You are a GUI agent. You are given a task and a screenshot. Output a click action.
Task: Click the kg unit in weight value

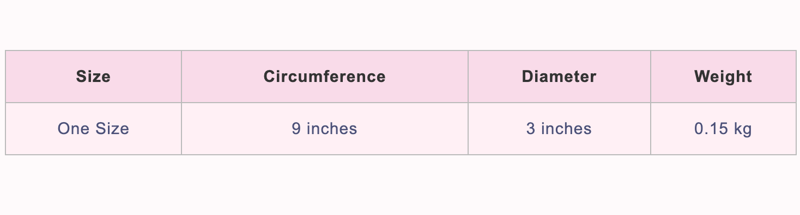(x=743, y=130)
